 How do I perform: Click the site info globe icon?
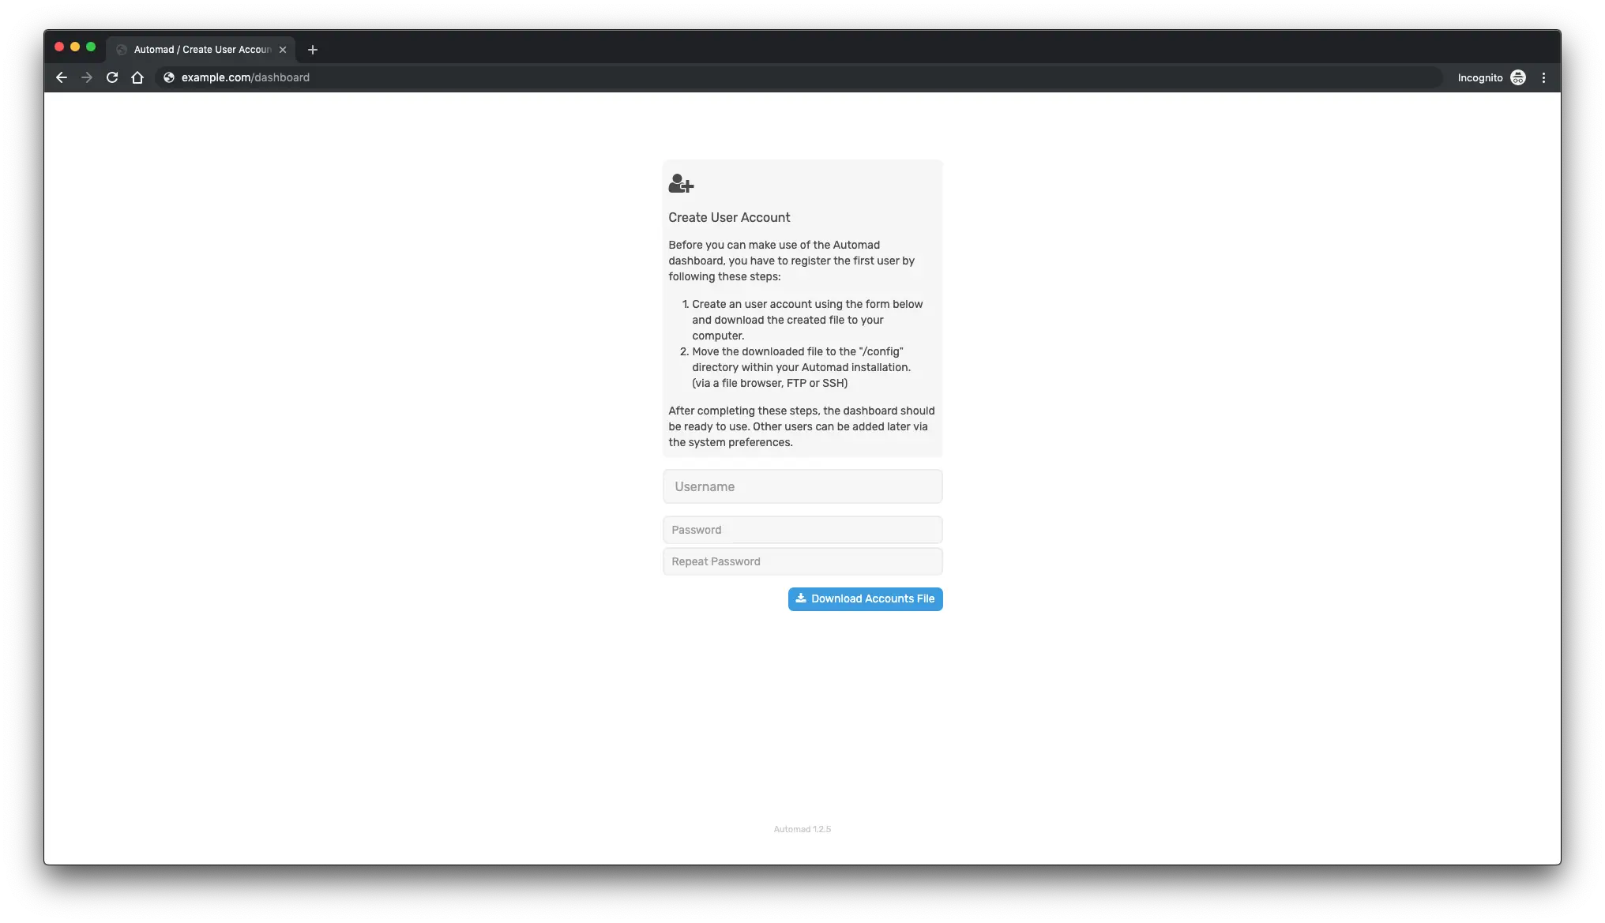[169, 77]
